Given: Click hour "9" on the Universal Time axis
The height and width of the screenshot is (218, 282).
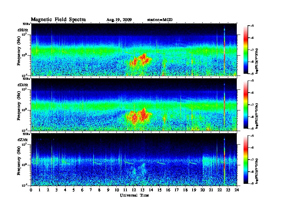Looking at the screenshot, I should (108, 190).
